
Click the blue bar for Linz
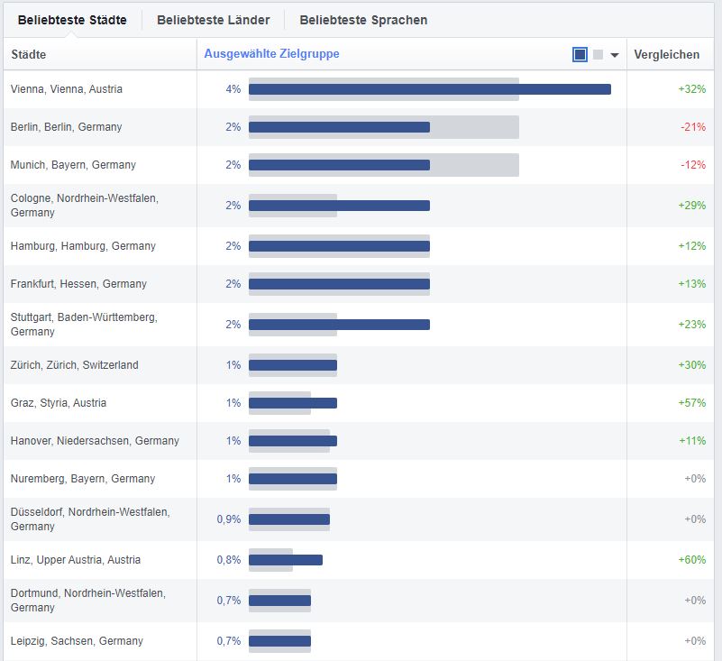click(286, 560)
